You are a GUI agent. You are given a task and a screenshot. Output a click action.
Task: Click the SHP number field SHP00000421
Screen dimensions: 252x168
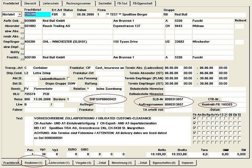[x=110, y=99]
